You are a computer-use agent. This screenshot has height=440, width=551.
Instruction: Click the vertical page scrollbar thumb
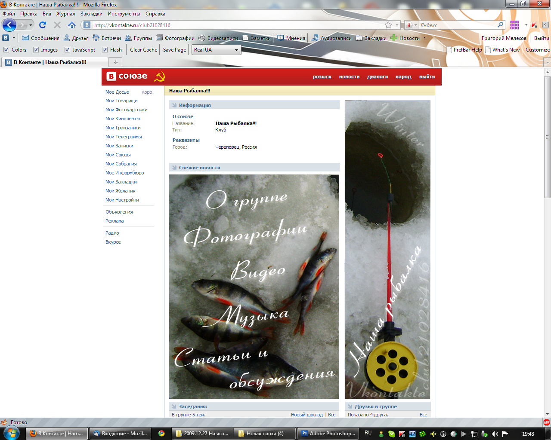548,137
